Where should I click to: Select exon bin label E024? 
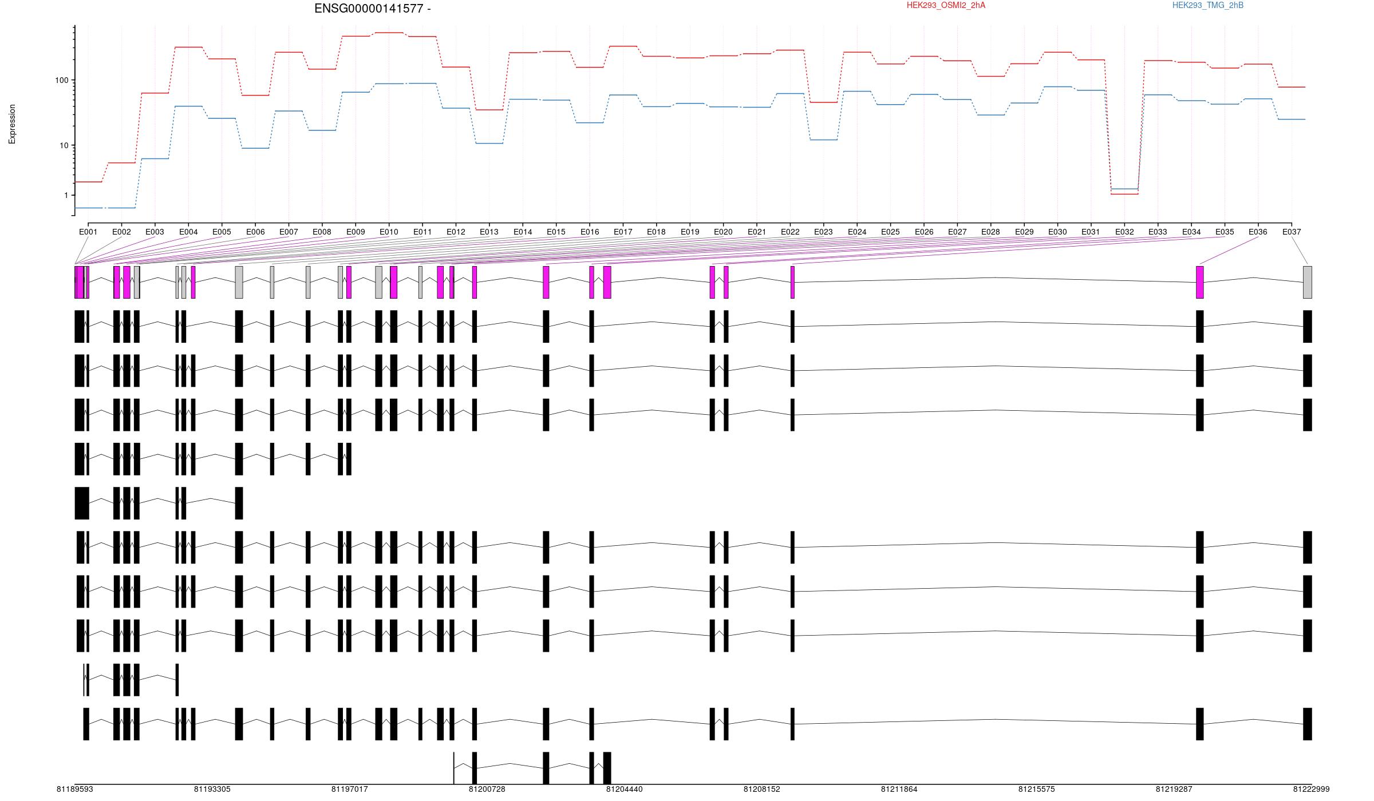(x=857, y=232)
